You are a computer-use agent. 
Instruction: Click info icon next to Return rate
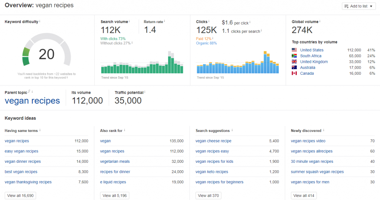[164, 21]
